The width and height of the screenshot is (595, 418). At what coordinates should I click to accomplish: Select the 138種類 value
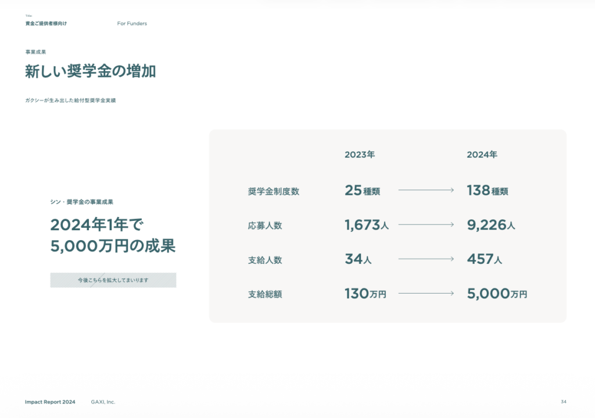[488, 190]
